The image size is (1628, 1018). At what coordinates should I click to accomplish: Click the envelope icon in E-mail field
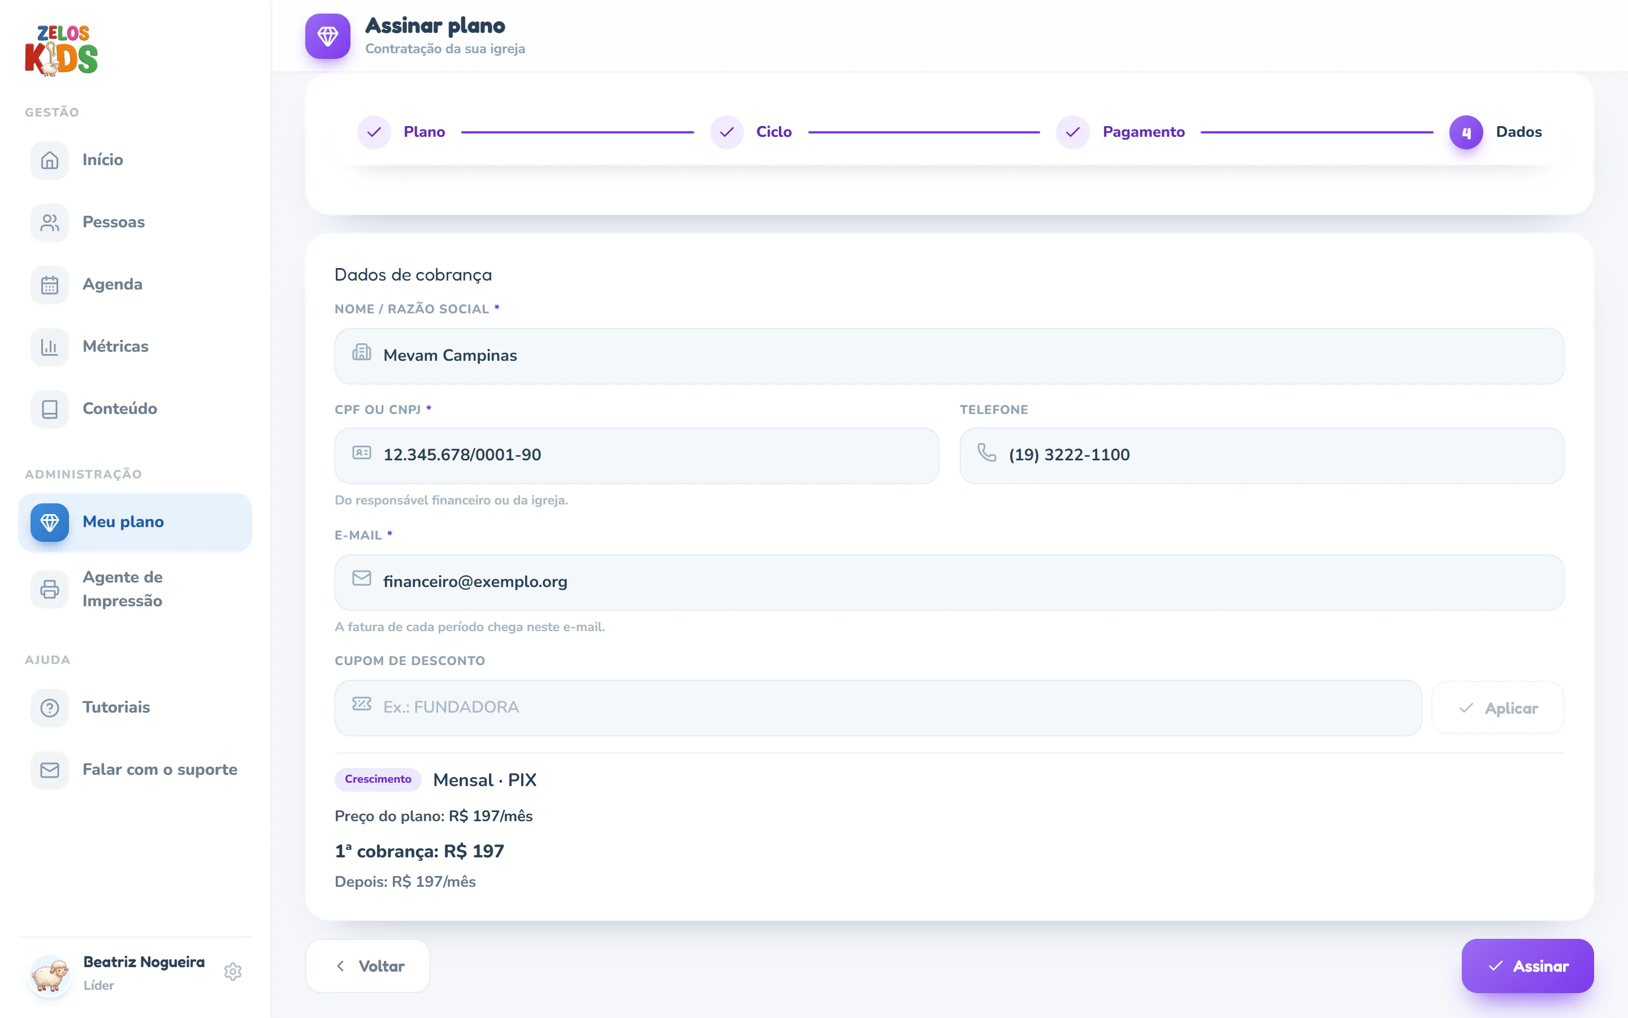pyautogui.click(x=362, y=579)
